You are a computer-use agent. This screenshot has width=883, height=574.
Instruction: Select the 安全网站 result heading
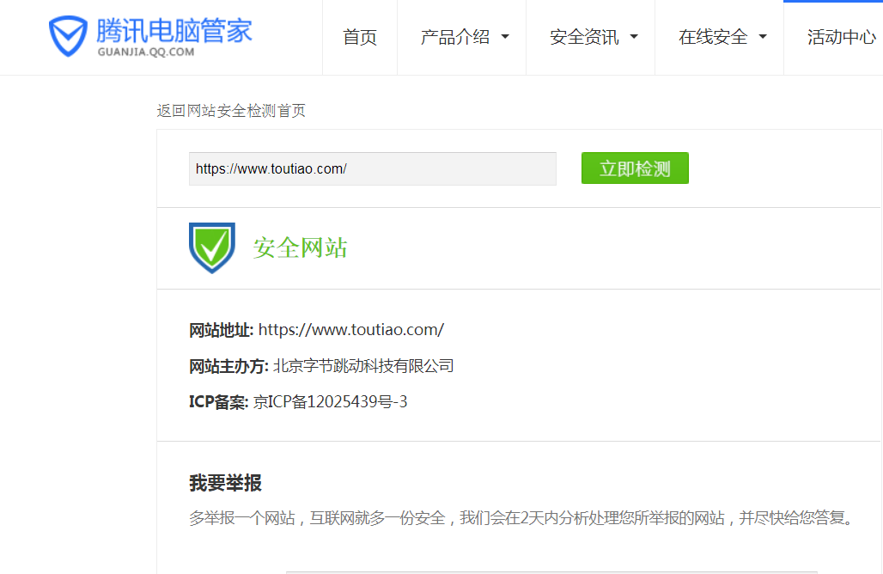coord(300,247)
